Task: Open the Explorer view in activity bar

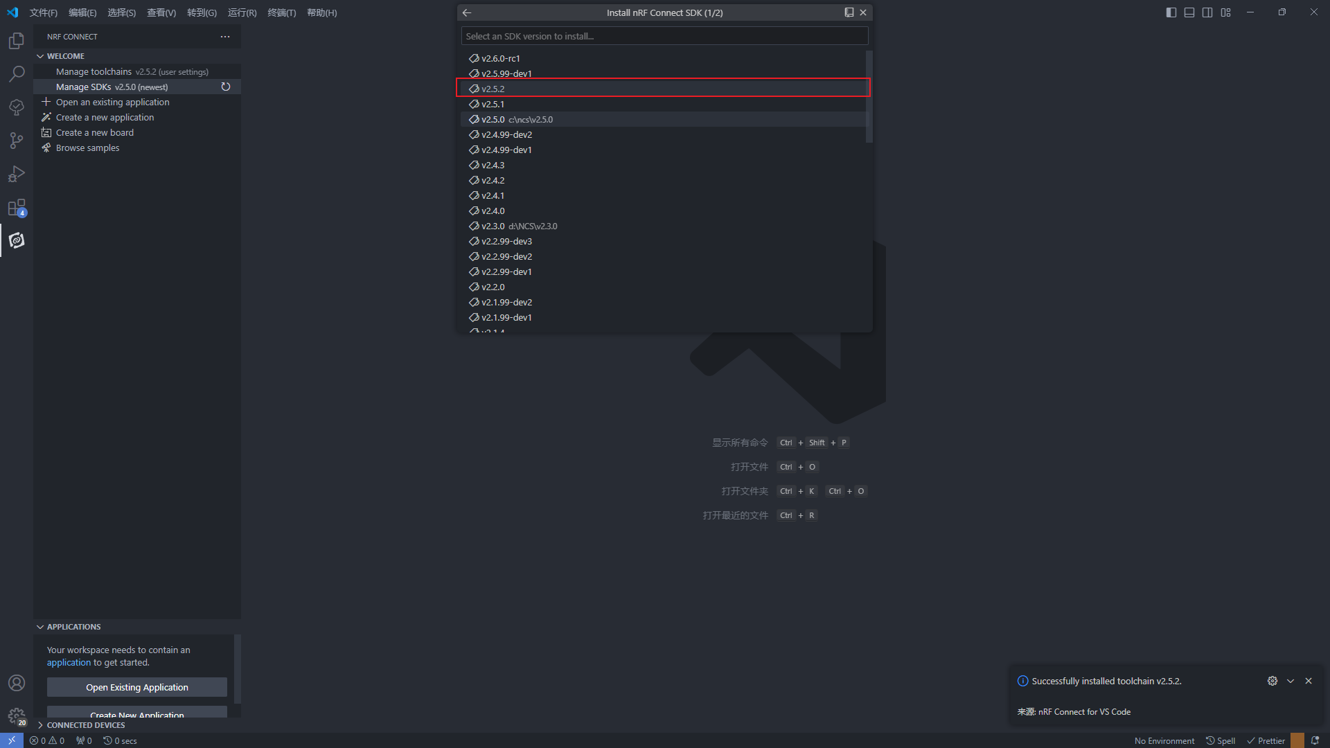Action: [x=17, y=41]
